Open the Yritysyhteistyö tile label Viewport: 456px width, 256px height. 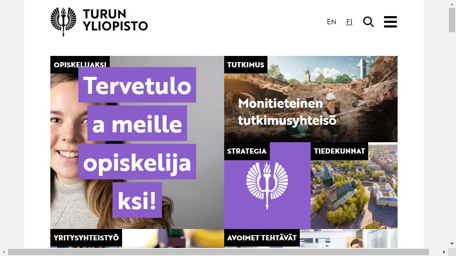pyautogui.click(x=86, y=238)
